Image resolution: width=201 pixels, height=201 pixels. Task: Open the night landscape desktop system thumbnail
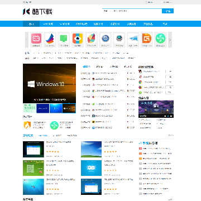(x=91, y=187)
